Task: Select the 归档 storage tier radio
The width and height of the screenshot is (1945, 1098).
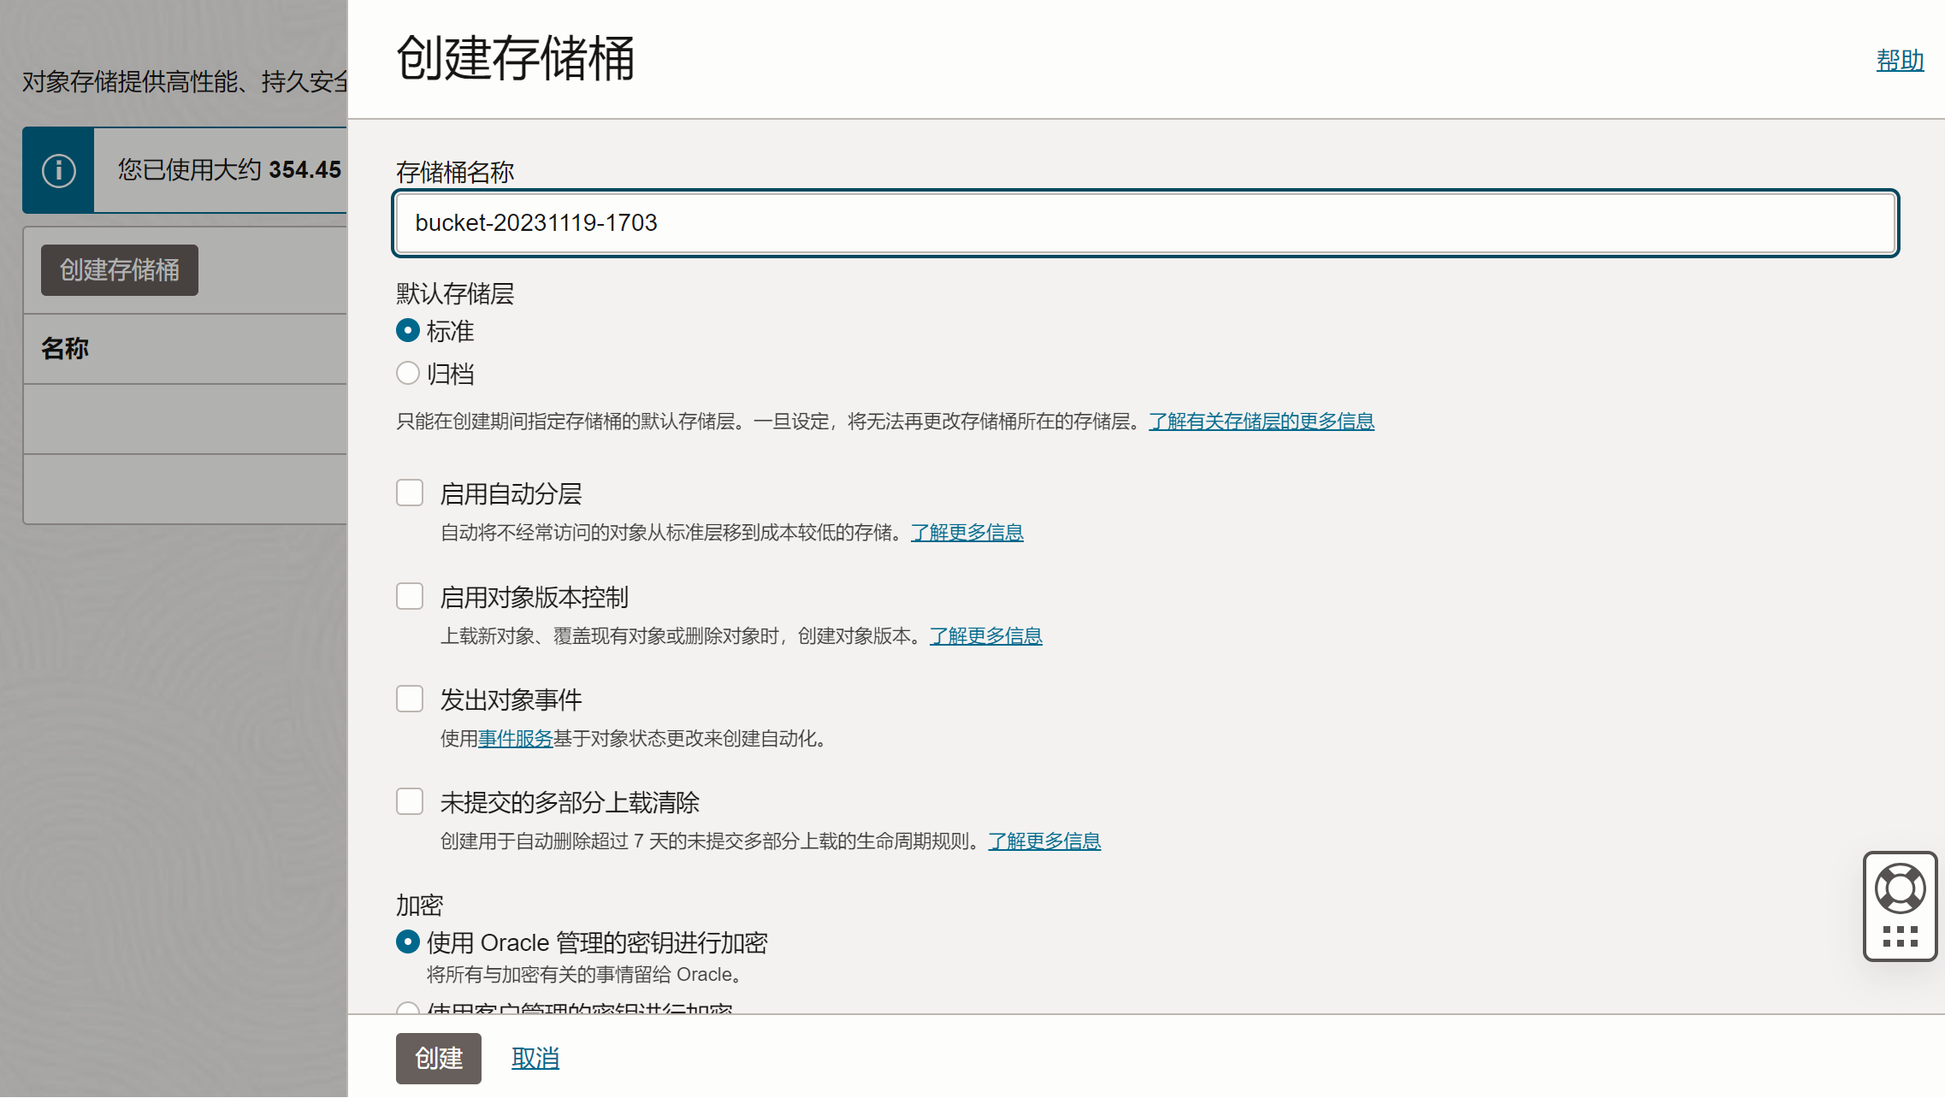Action: point(408,373)
